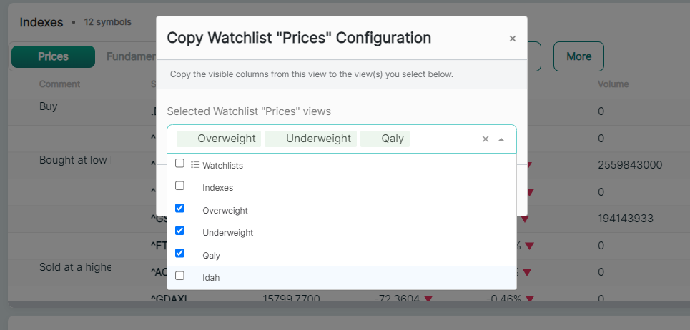The height and width of the screenshot is (330, 690).
Task: Close the Copy Watchlist configuration dialog
Action: tap(512, 39)
